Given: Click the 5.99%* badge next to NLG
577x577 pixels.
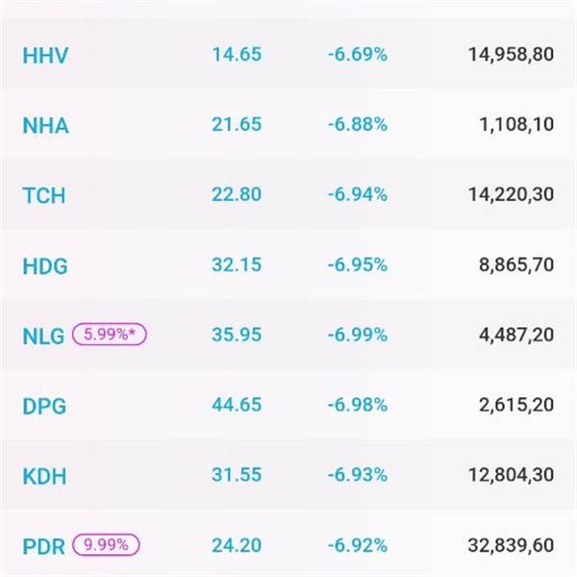Looking at the screenshot, I should (109, 336).
